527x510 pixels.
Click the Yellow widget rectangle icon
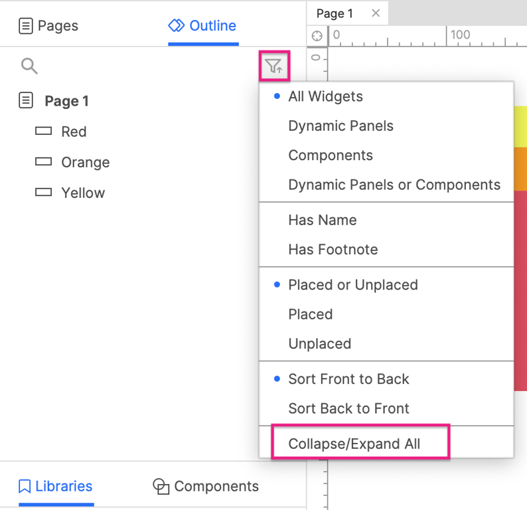click(x=43, y=193)
